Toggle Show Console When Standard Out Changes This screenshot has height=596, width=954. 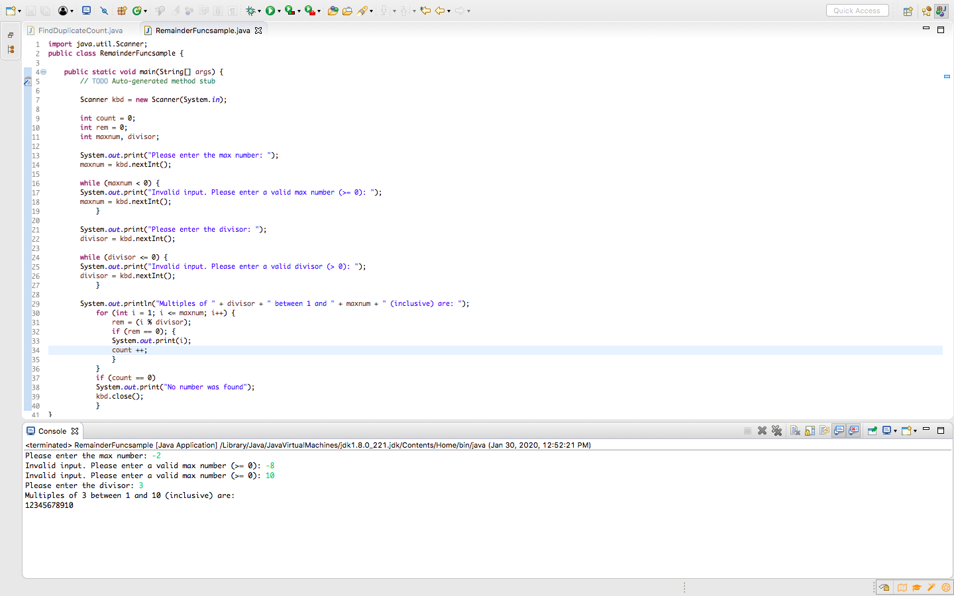839,430
